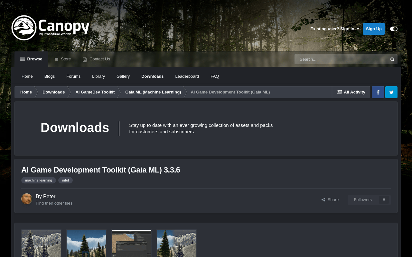Open the Leaderboard menu item
Image resolution: width=412 pixels, height=257 pixels.
187,76
